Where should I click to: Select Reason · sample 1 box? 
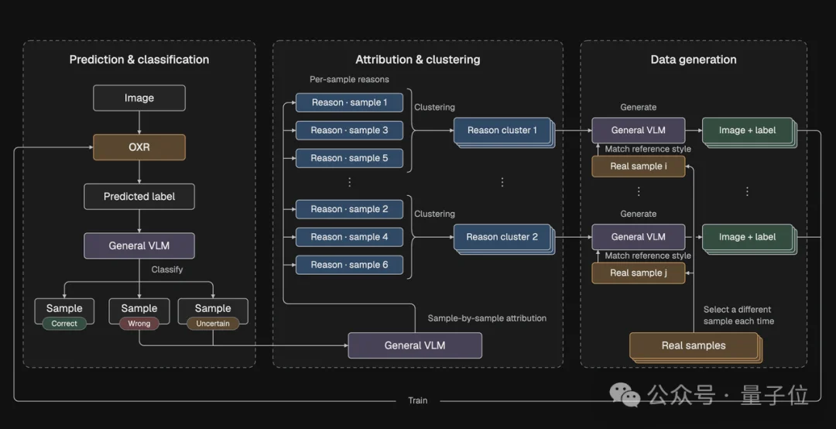pos(349,102)
